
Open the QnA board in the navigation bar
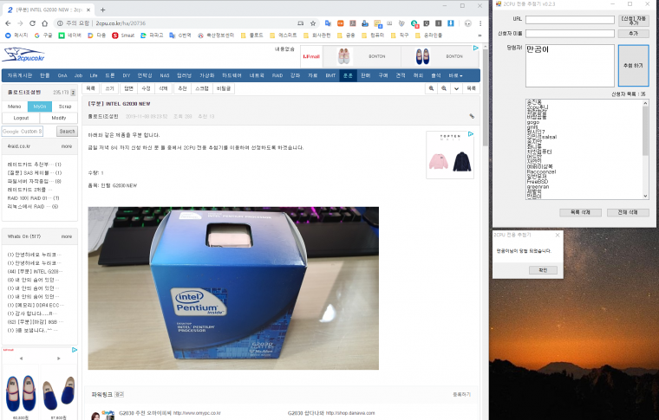pos(62,75)
